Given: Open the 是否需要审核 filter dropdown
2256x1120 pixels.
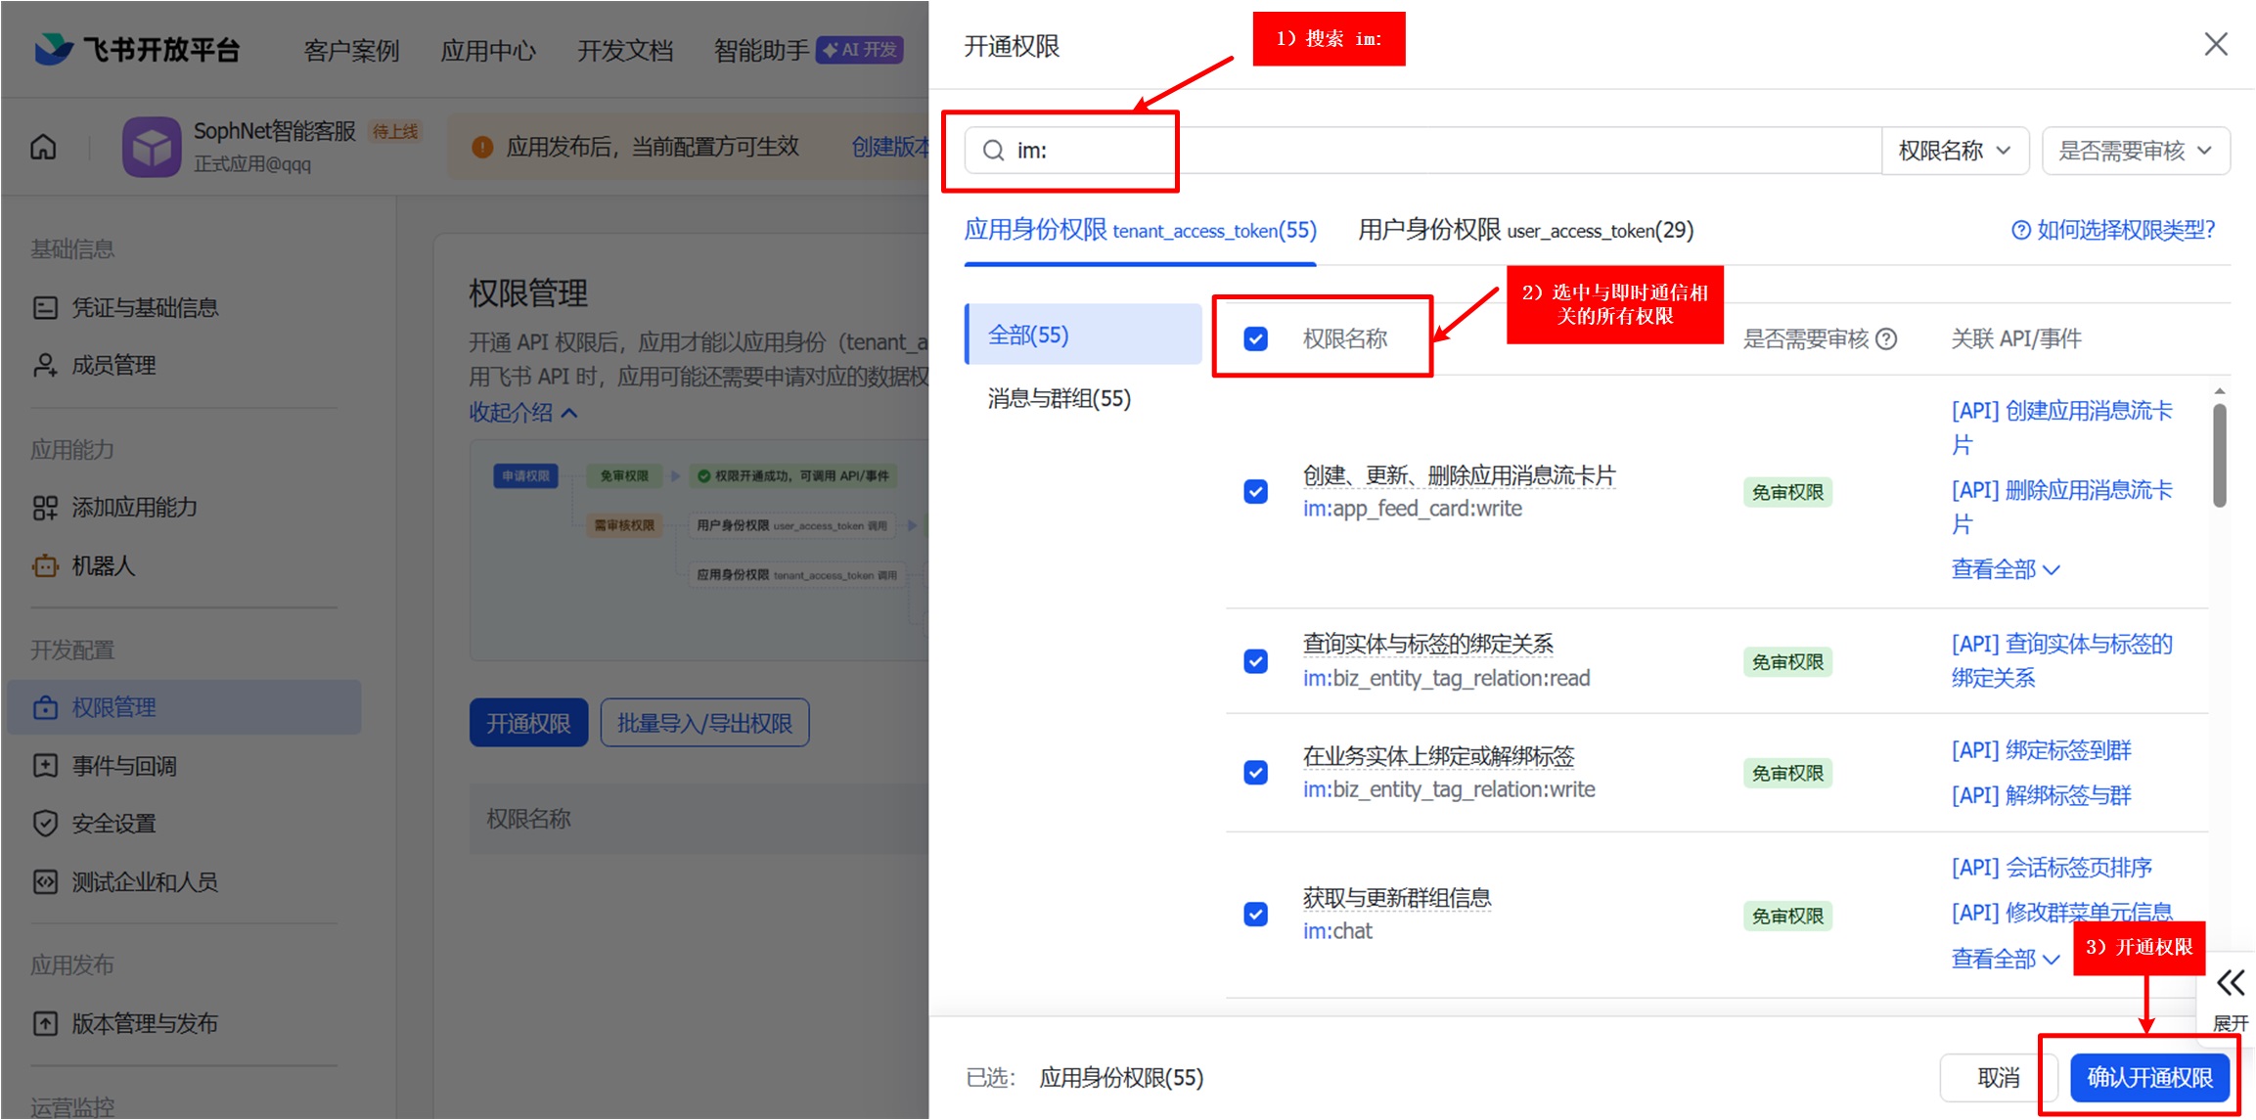Looking at the screenshot, I should click(2135, 151).
